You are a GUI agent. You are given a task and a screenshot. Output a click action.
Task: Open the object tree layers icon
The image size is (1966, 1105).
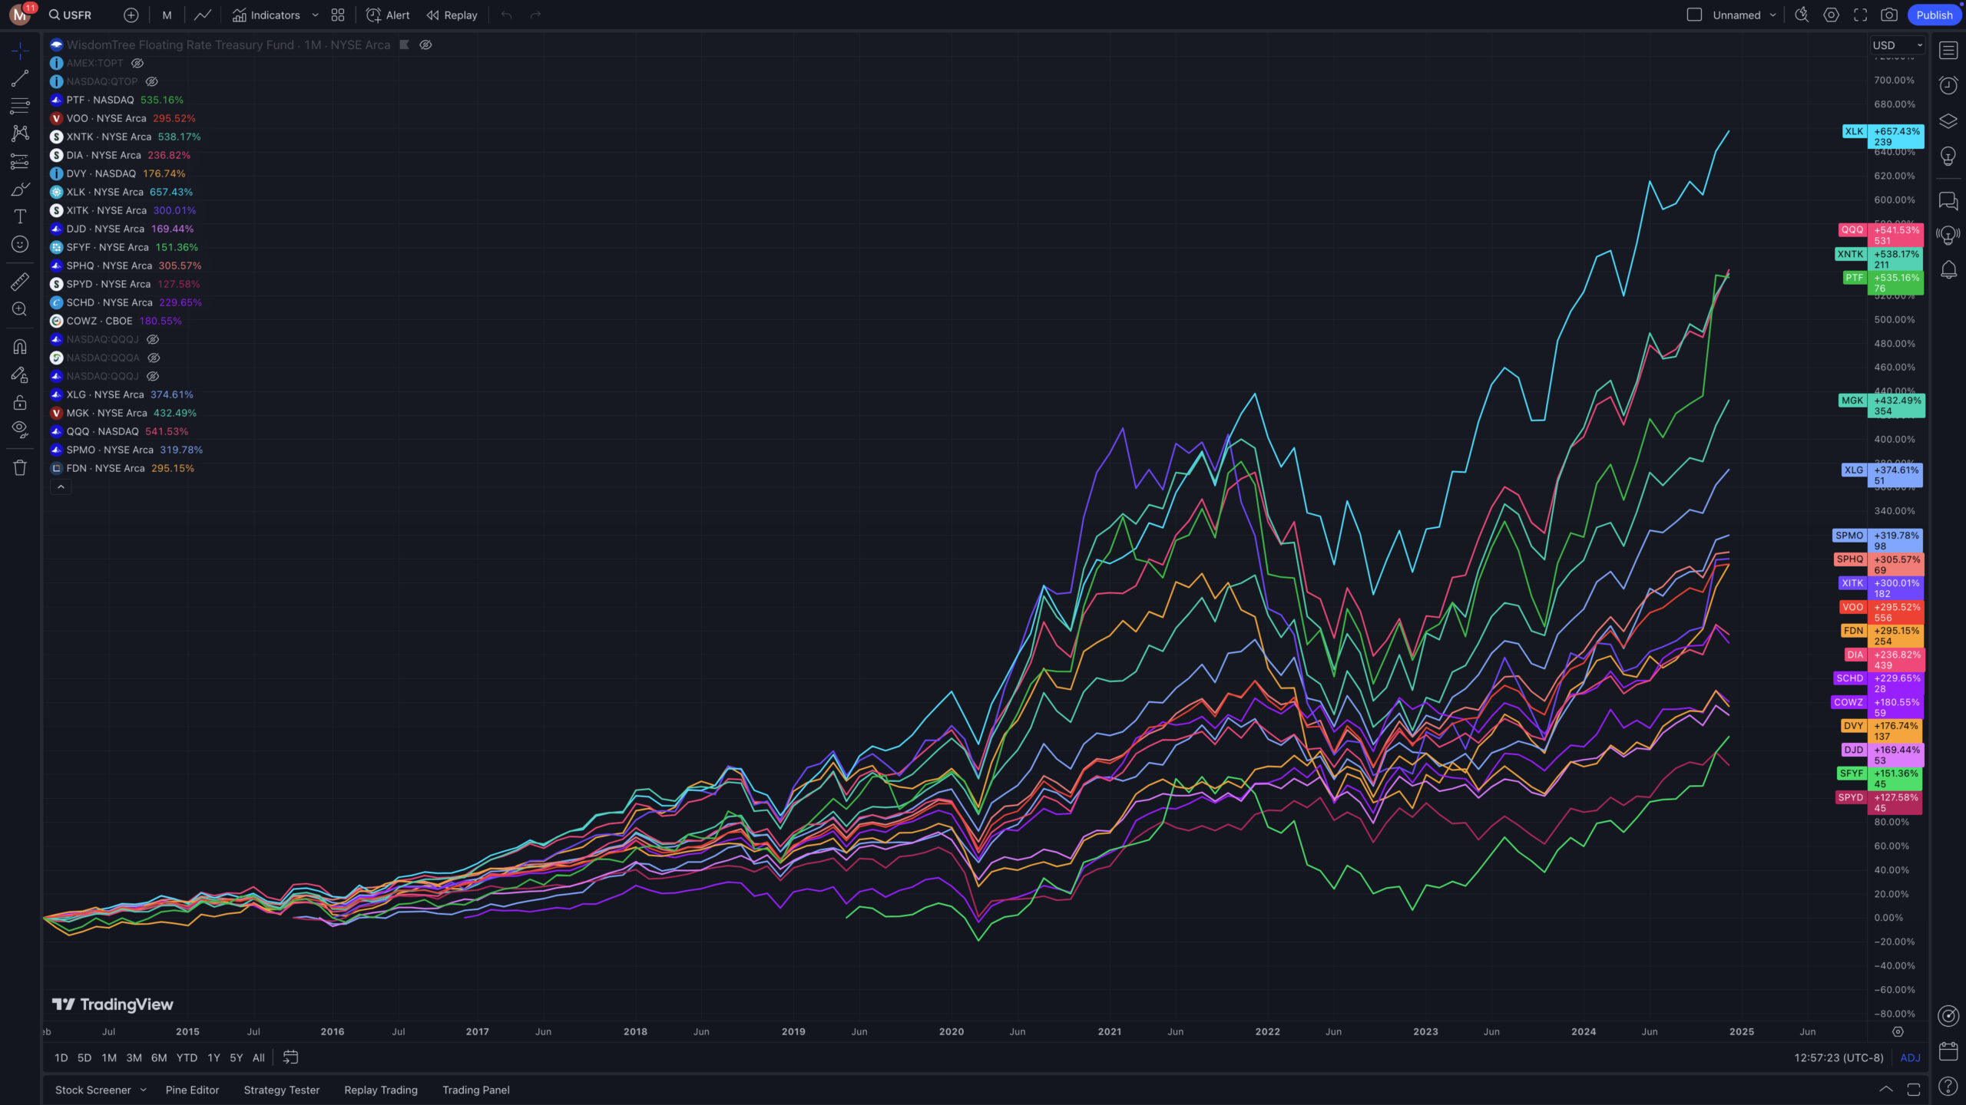[1948, 121]
